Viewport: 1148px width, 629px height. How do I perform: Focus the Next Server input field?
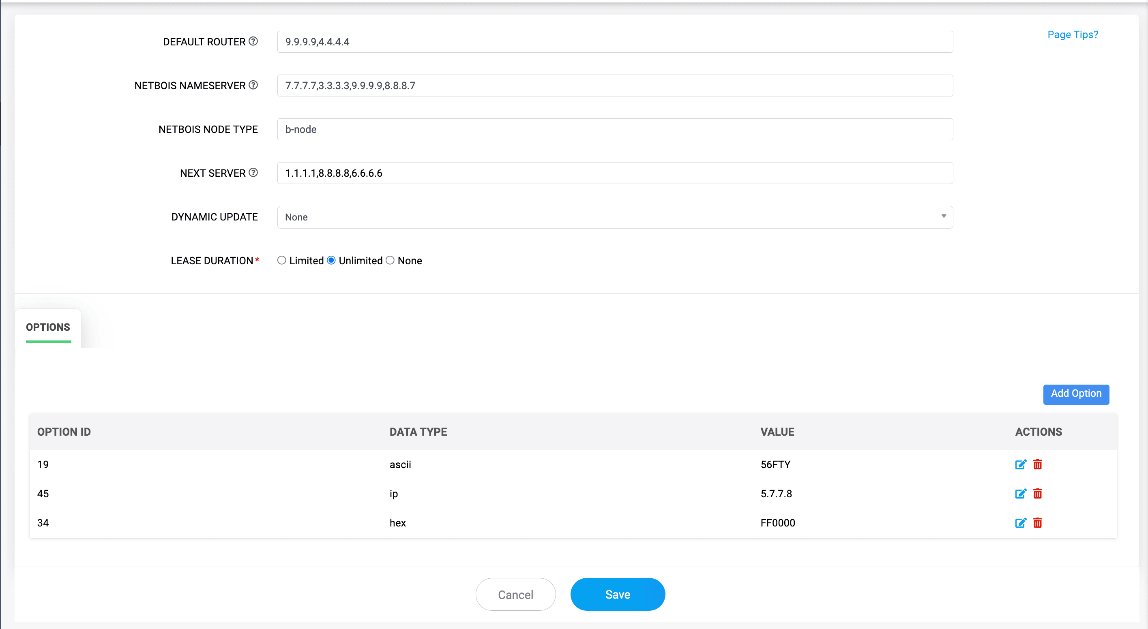(x=615, y=173)
